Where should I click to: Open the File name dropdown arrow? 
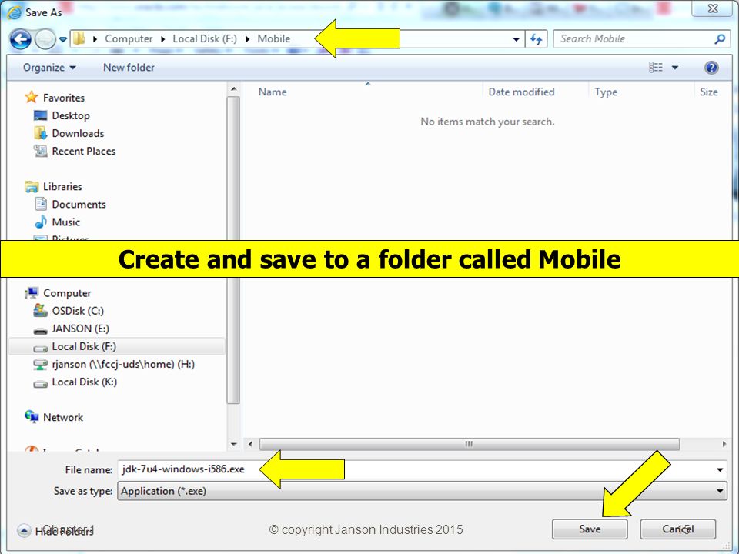(720, 469)
